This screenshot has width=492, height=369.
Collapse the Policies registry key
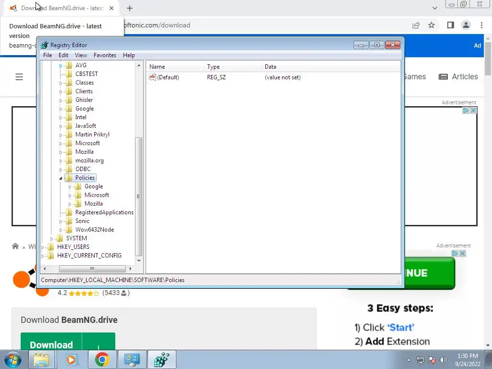[61, 178]
